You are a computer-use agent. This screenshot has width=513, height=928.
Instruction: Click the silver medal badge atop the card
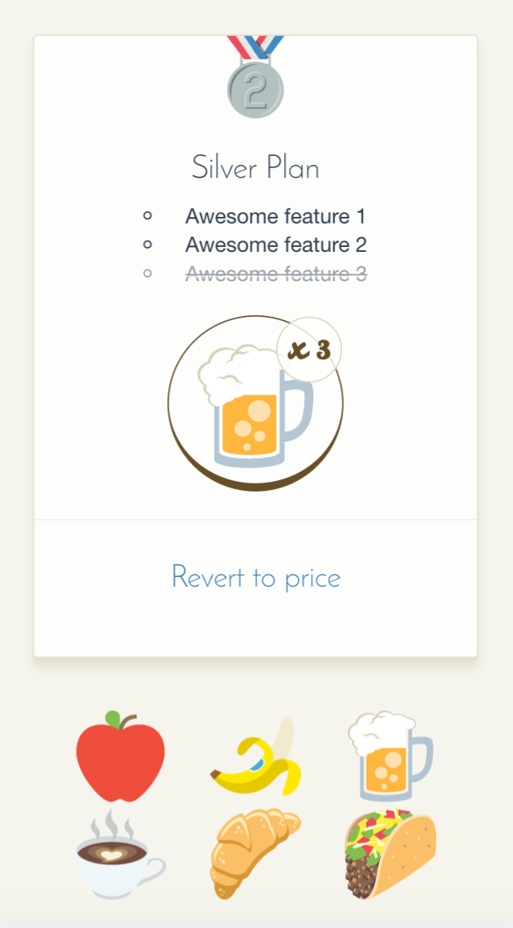255,85
